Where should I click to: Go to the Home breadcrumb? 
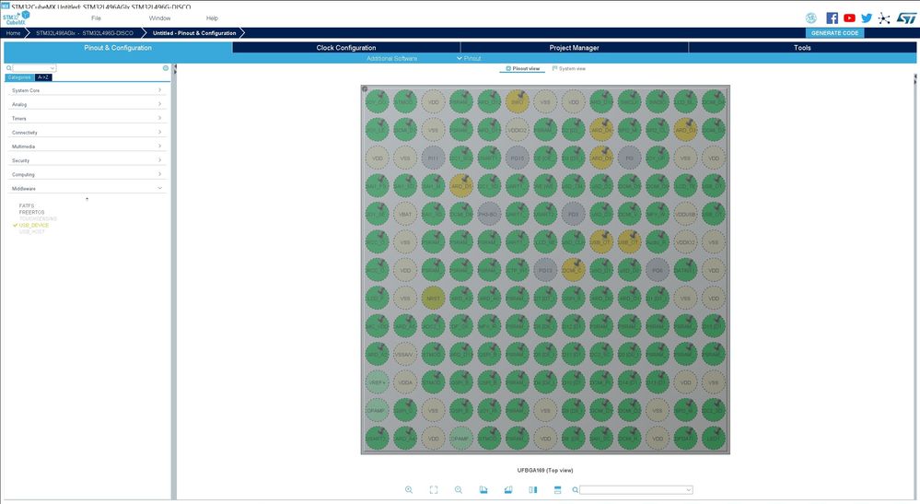pos(13,33)
